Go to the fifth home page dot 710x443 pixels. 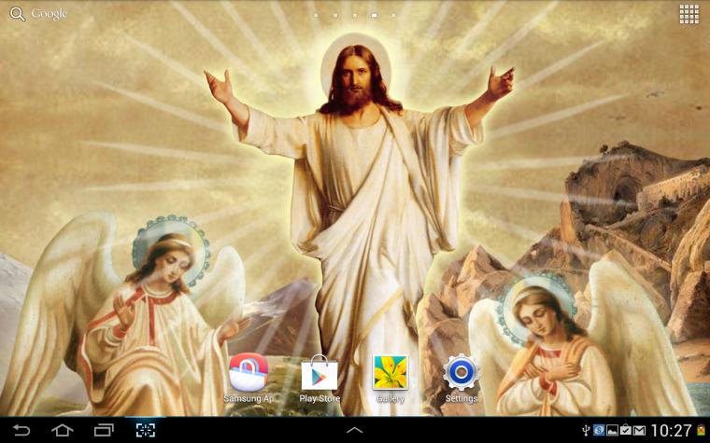pos(393,15)
